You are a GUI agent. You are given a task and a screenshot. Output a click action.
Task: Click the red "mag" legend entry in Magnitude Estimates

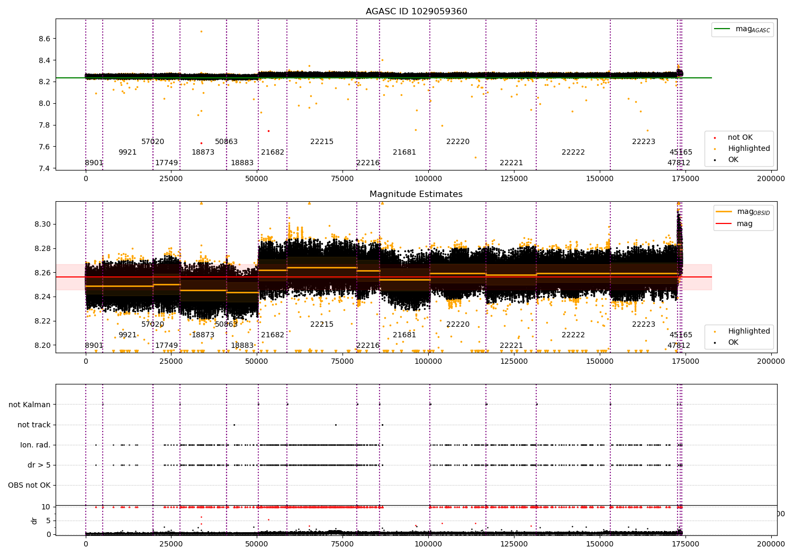click(735, 223)
